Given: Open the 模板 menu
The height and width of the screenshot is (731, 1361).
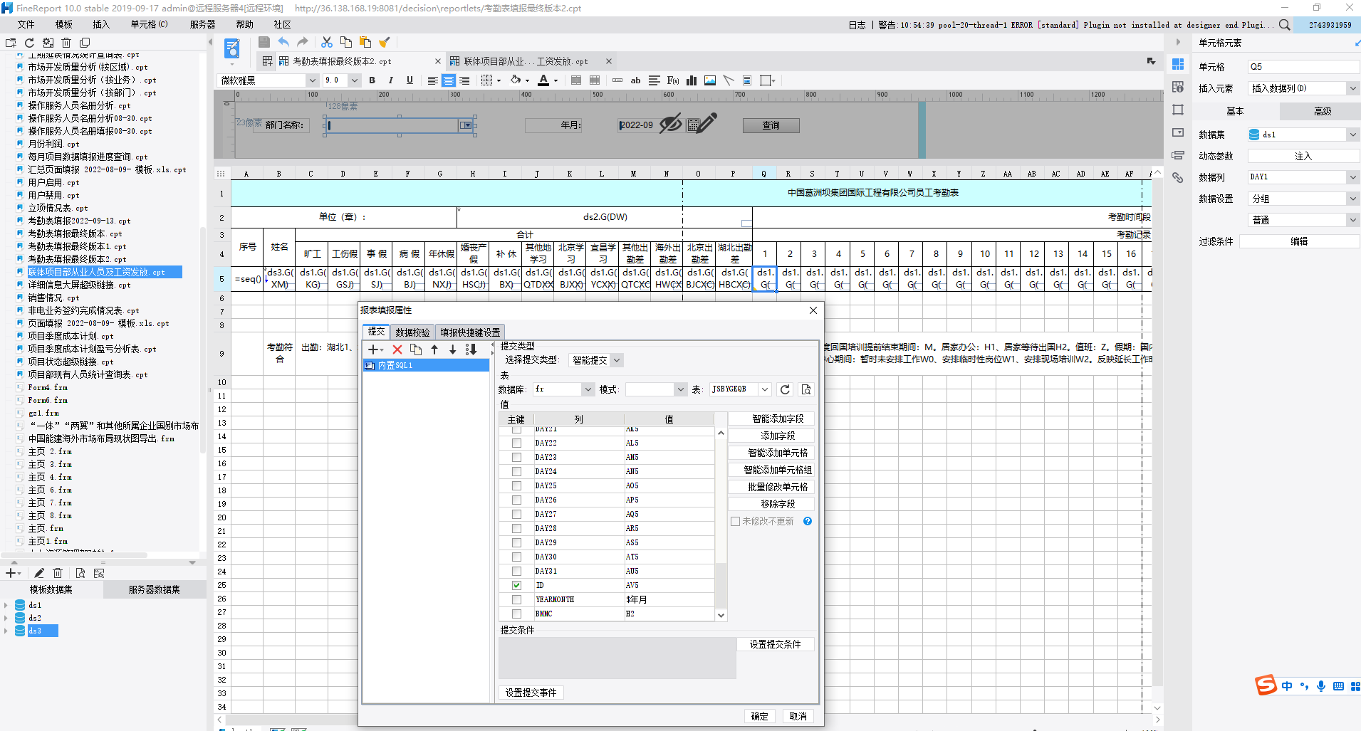Looking at the screenshot, I should pos(64,24).
